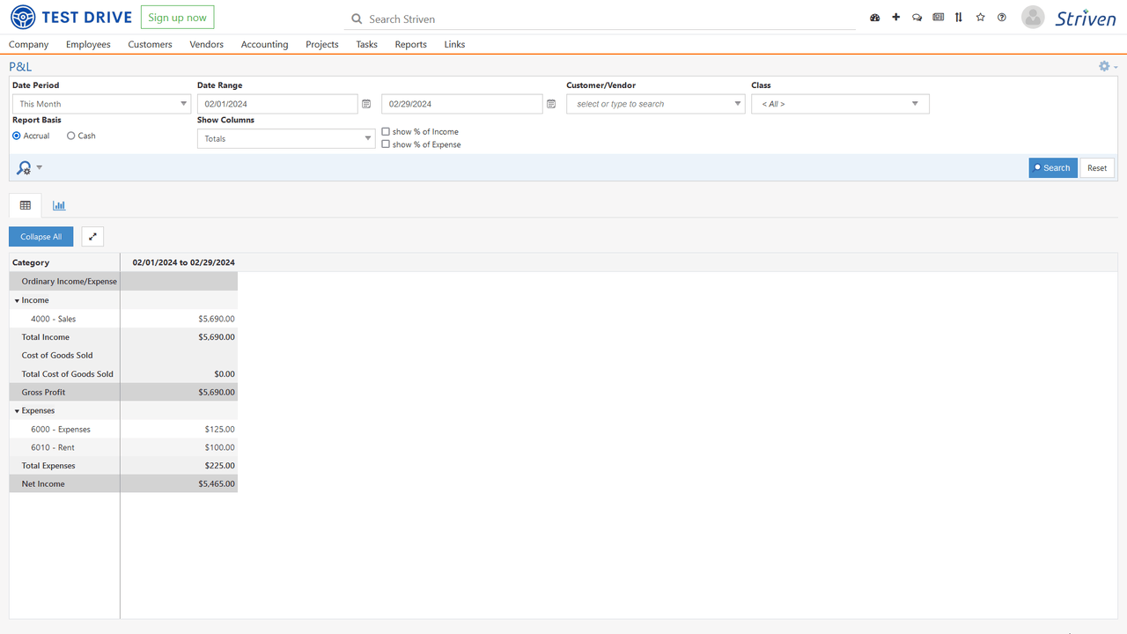Open the chat messages icon
The width and height of the screenshot is (1127, 634).
tap(917, 18)
